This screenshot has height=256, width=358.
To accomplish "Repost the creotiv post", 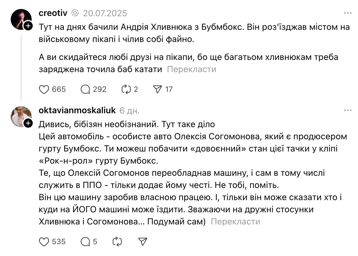I will (x=126, y=89).
